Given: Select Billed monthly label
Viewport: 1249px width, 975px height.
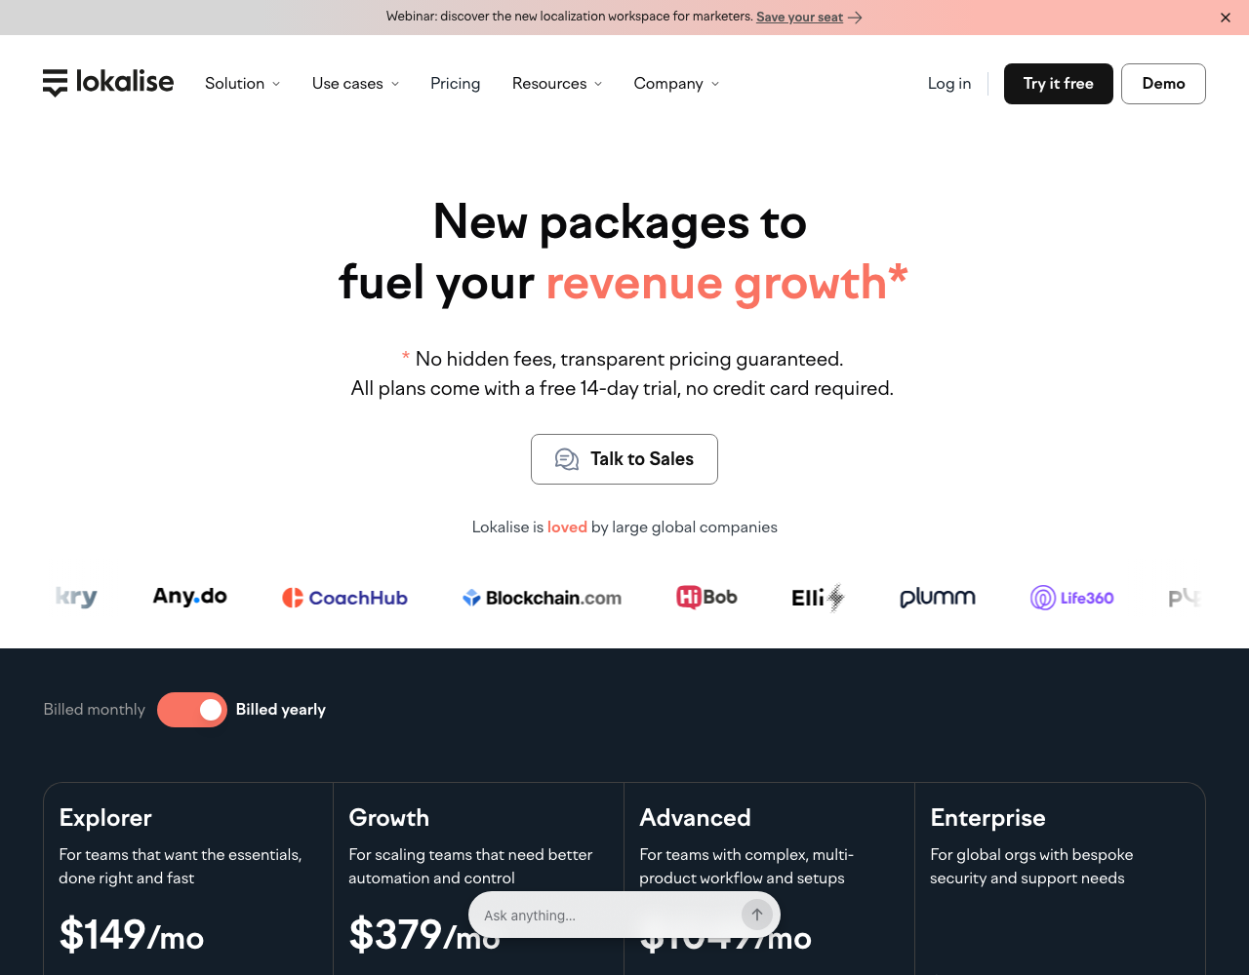Looking at the screenshot, I should 94,710.
